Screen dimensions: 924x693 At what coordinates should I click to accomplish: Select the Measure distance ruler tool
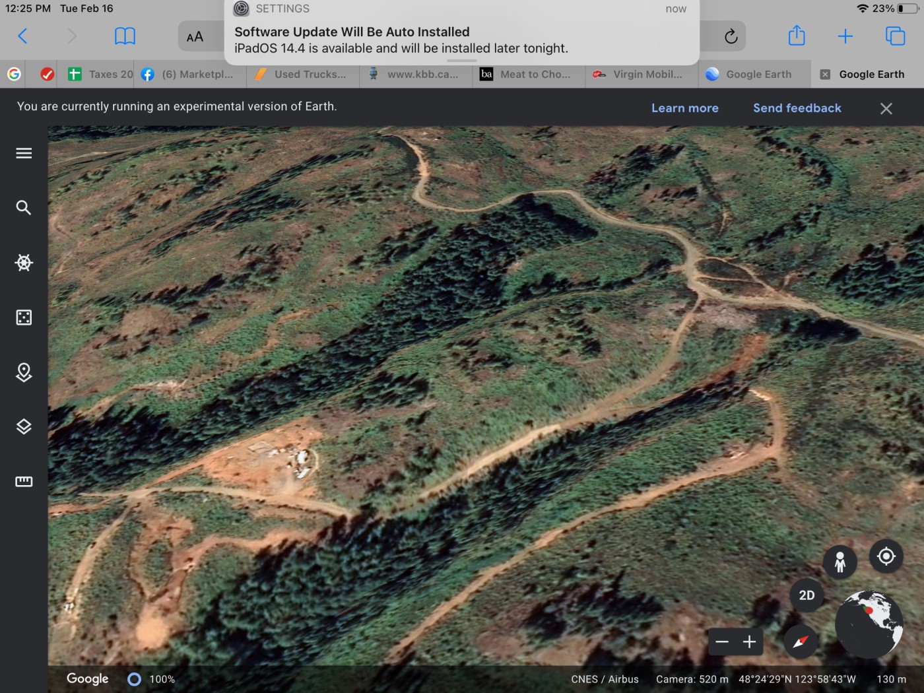pyautogui.click(x=24, y=482)
